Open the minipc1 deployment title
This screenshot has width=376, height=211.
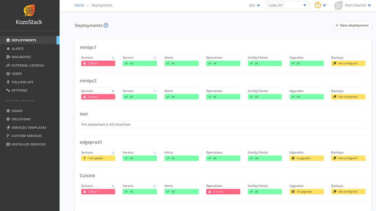pyautogui.click(x=88, y=47)
